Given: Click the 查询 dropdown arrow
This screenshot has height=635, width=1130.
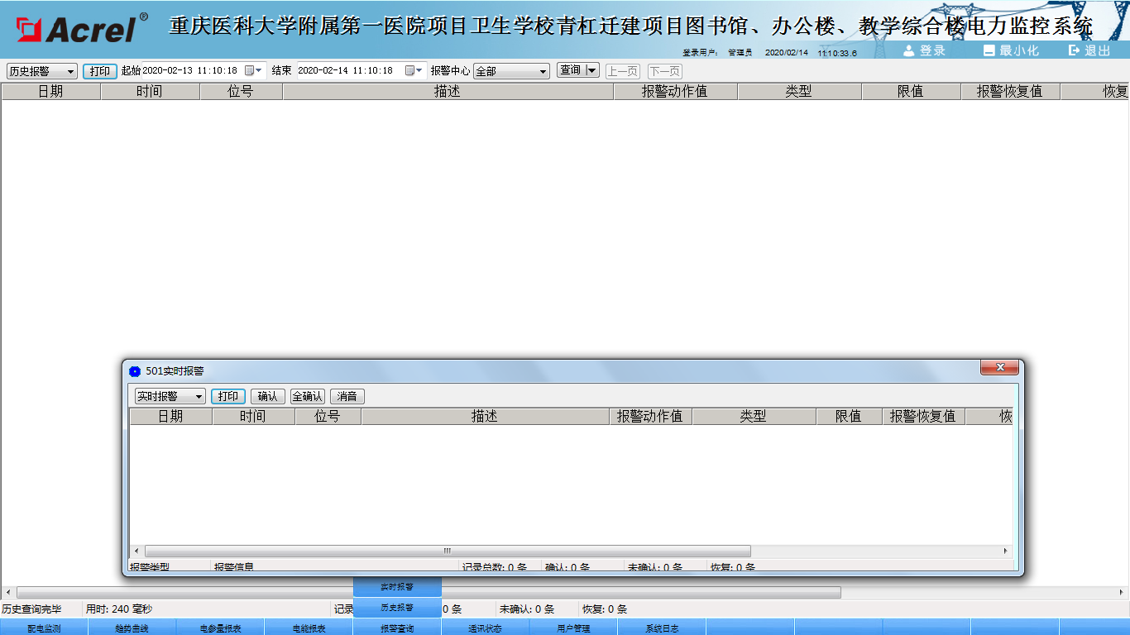Looking at the screenshot, I should [592, 70].
